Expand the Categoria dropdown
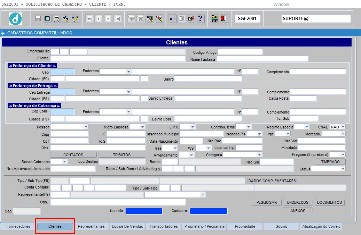 [x=259, y=155]
